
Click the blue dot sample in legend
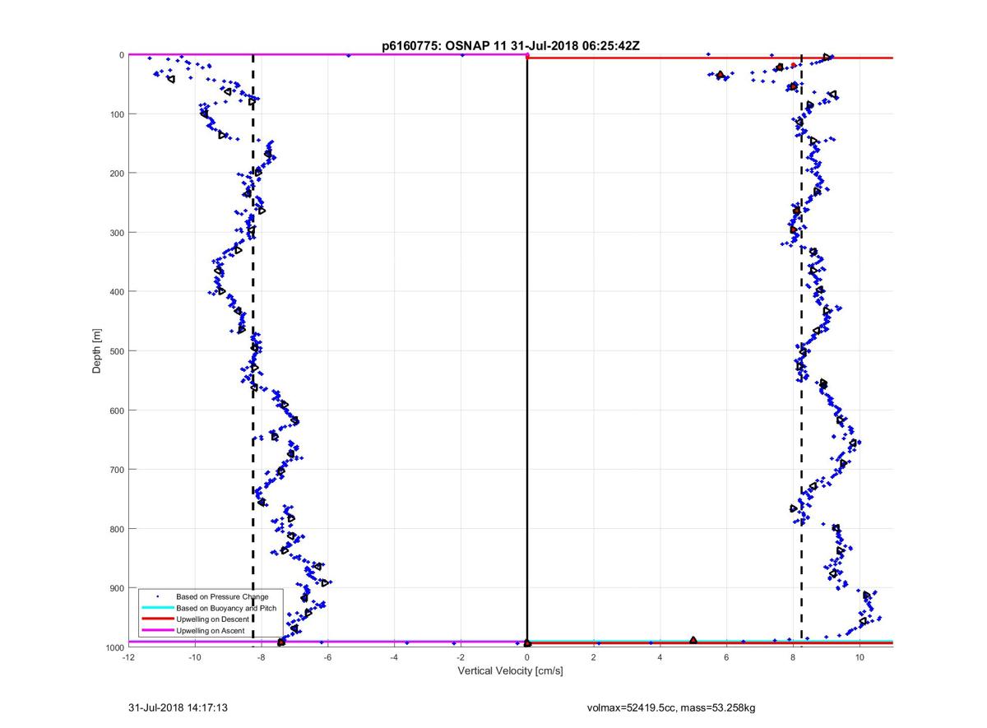(x=157, y=596)
